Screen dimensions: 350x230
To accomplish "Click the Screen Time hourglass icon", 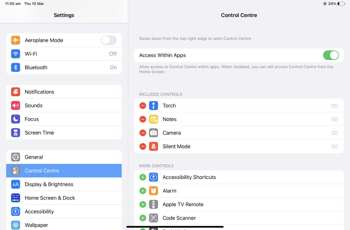I will tap(16, 133).
